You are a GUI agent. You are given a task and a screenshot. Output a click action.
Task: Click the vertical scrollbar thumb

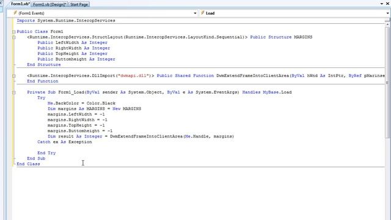point(387,82)
